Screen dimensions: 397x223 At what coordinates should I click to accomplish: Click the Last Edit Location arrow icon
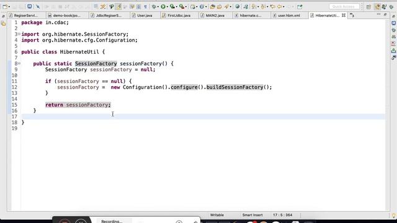272,7
